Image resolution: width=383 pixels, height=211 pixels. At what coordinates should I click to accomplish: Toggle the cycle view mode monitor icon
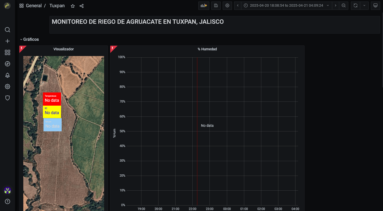(x=375, y=5)
